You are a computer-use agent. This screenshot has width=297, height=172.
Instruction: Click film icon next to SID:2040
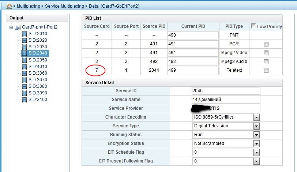click(x=25, y=53)
